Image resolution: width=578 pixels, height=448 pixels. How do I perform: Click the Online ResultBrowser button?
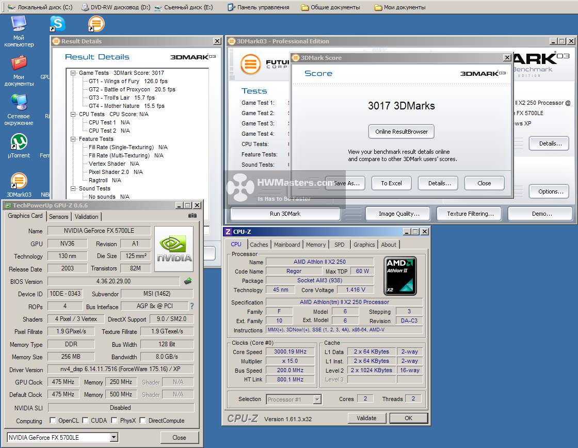tap(402, 132)
